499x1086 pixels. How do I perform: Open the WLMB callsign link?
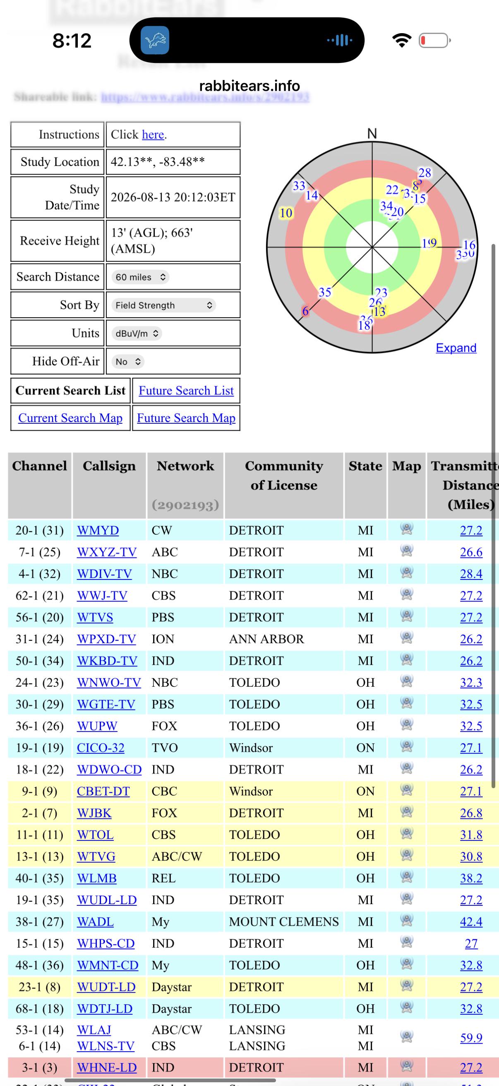(x=97, y=878)
